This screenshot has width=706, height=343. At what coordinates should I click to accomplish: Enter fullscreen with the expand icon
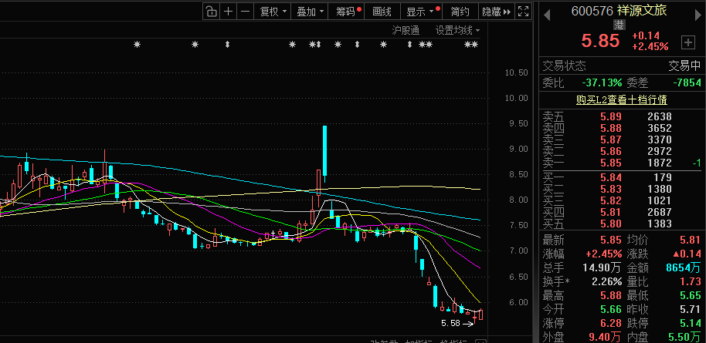click(523, 11)
